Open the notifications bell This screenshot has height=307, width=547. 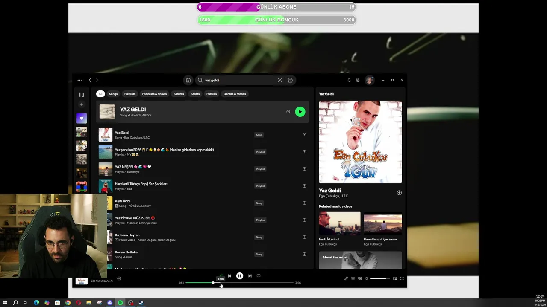[349, 80]
